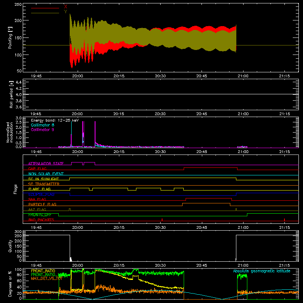The height and width of the screenshot is (303, 303).
Task: Click the 19:45 tick label under Flags plot
Action: 36,228
